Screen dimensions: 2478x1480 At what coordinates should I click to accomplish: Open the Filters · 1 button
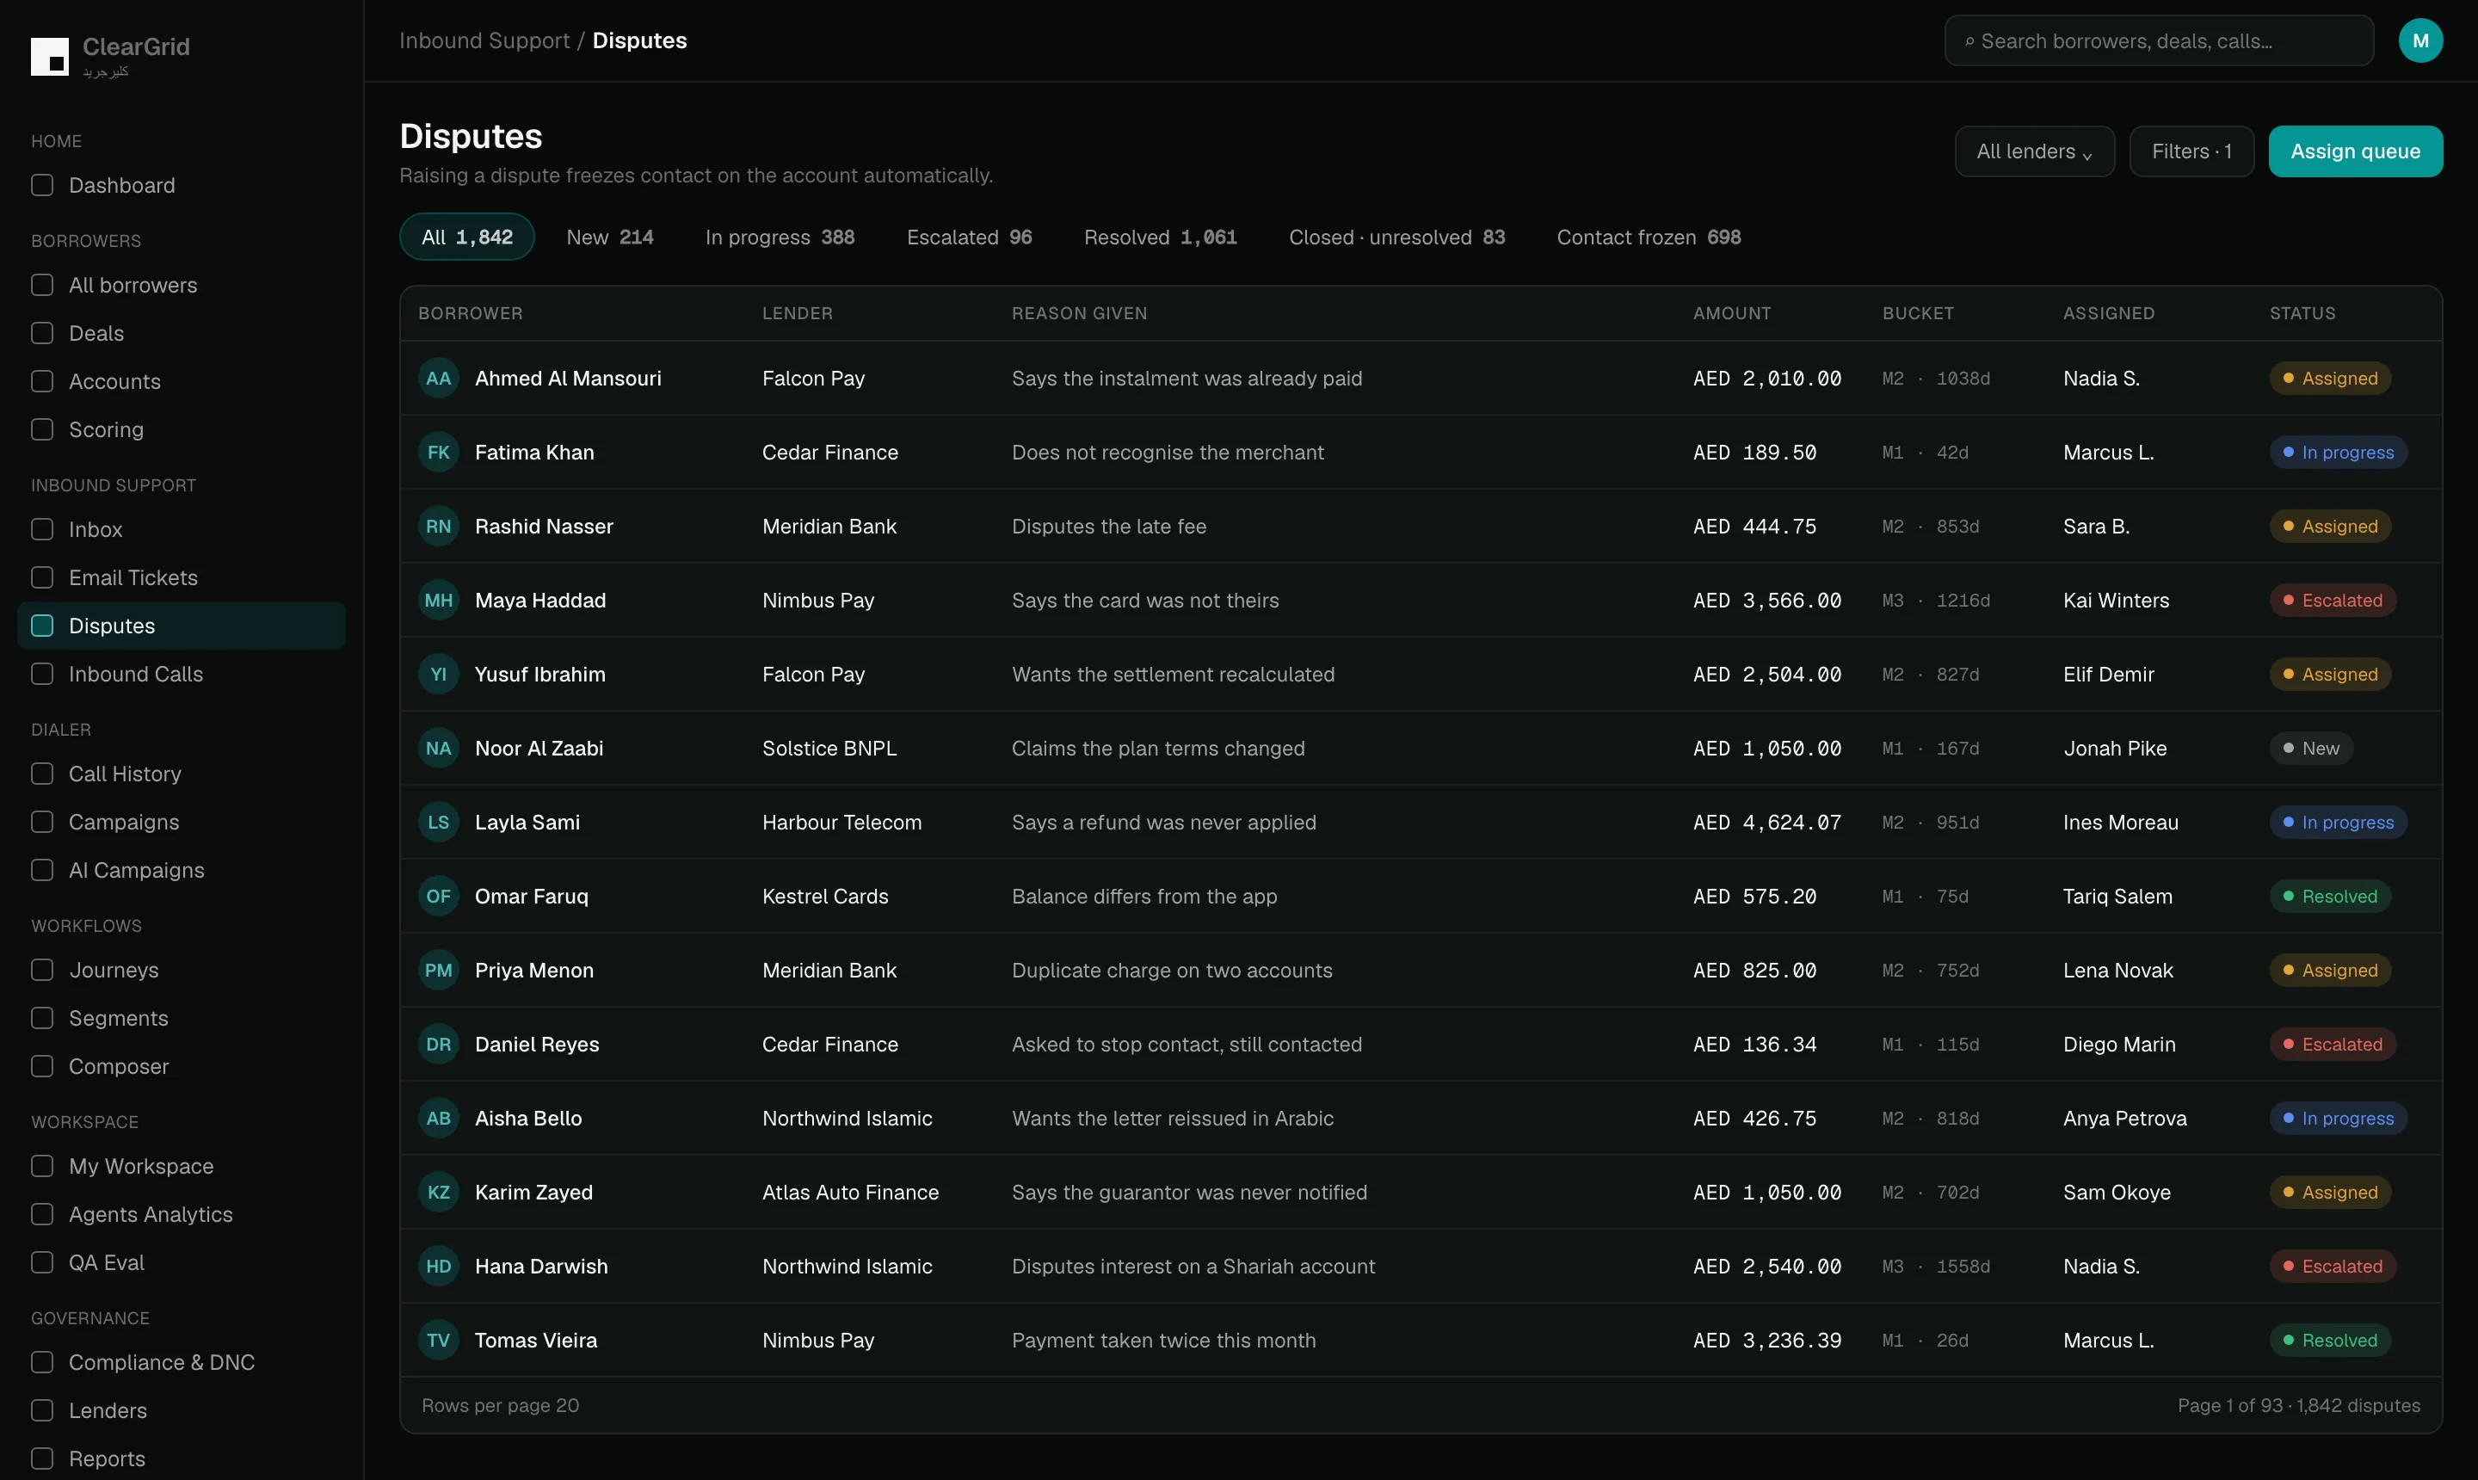click(2191, 151)
